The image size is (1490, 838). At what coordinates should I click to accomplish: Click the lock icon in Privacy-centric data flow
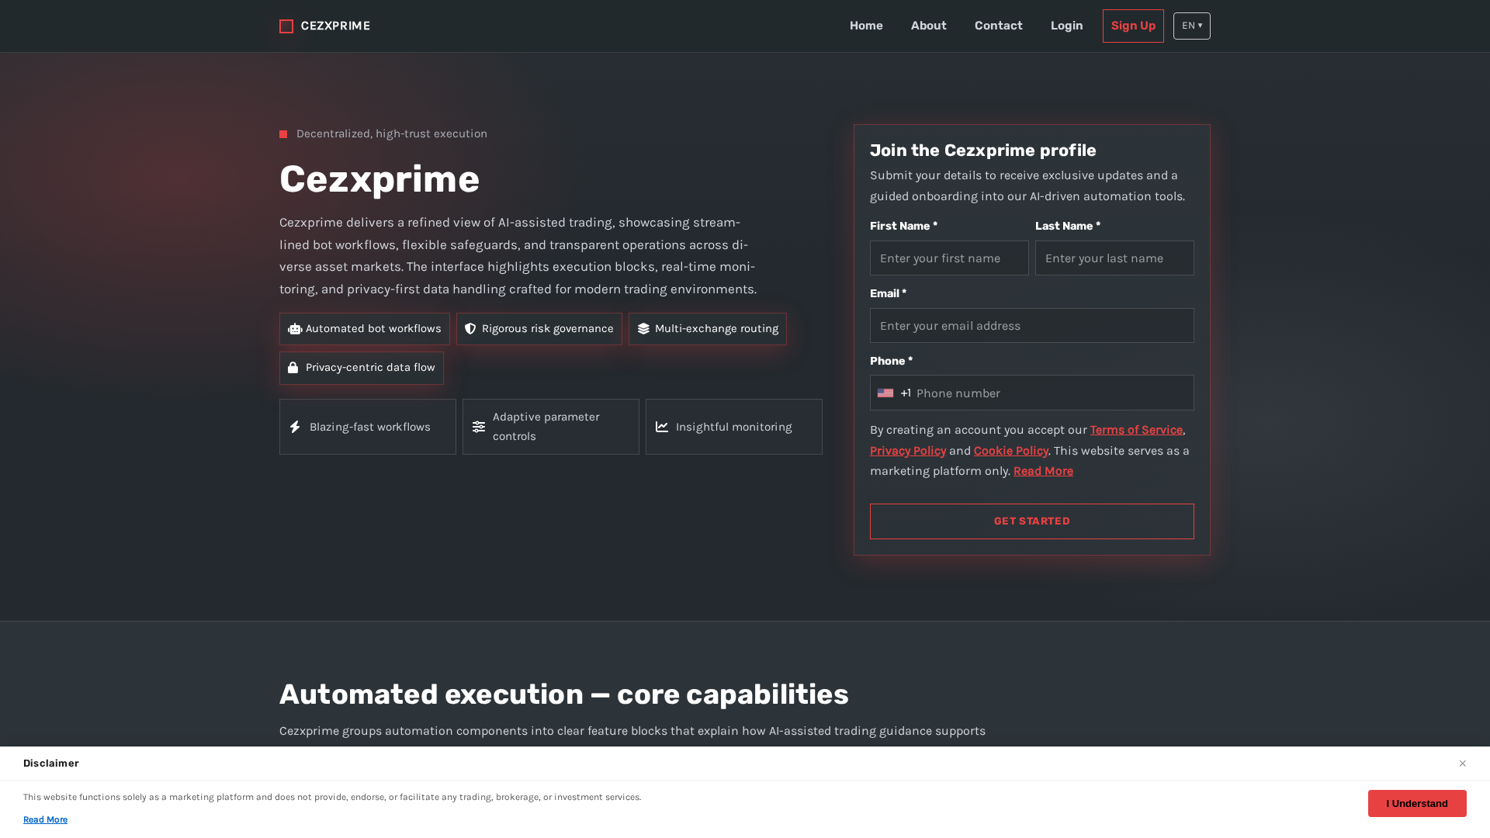click(x=293, y=368)
